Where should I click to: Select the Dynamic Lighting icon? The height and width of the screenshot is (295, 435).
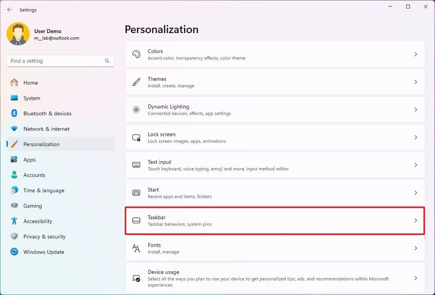(x=136, y=110)
